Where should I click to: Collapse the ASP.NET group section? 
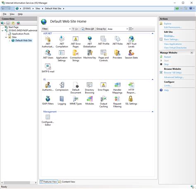[153, 33]
